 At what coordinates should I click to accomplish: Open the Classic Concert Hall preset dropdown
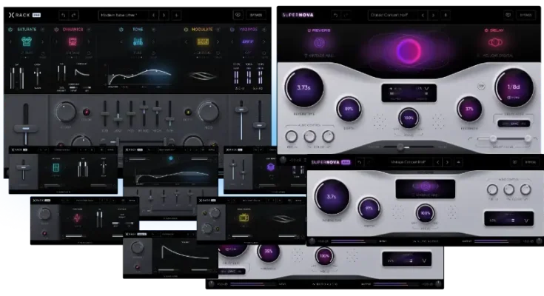click(x=392, y=14)
